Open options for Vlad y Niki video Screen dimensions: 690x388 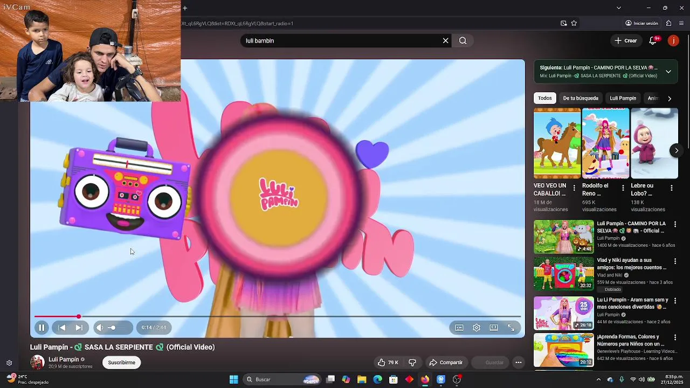[675, 261]
